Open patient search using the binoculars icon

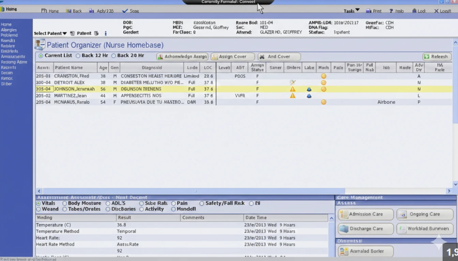coord(96,33)
